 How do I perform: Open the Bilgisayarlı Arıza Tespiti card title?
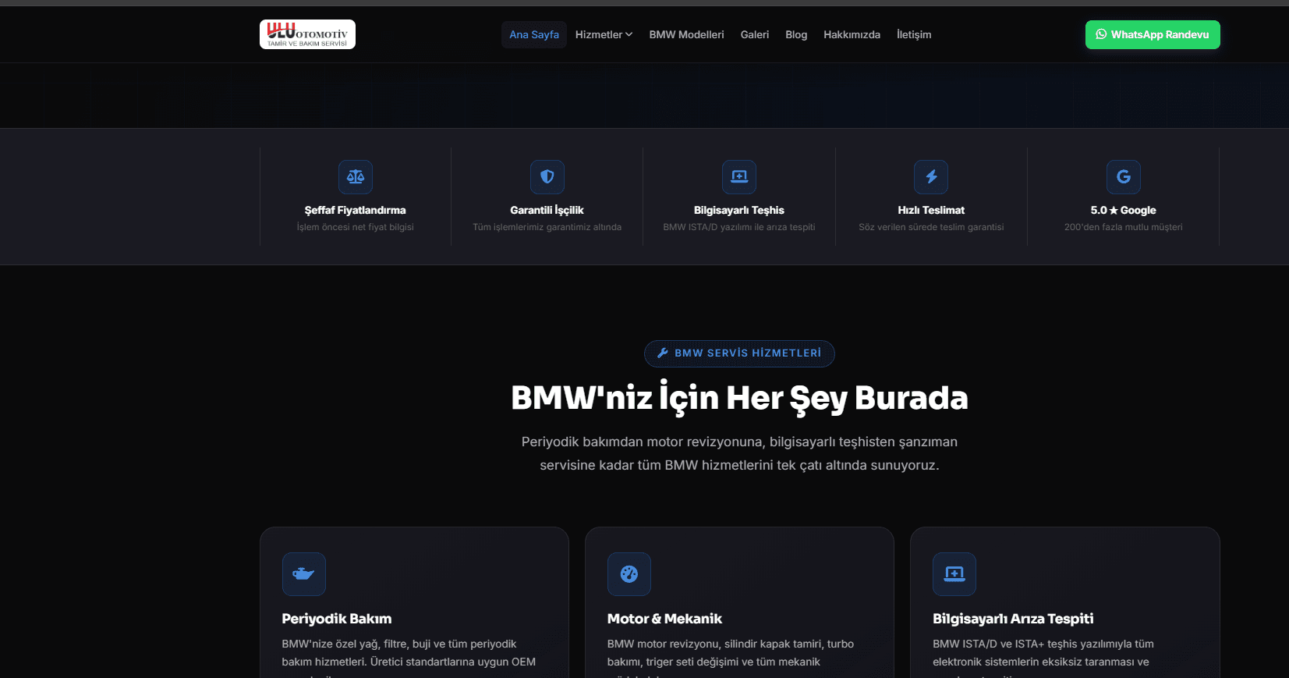point(1013,619)
